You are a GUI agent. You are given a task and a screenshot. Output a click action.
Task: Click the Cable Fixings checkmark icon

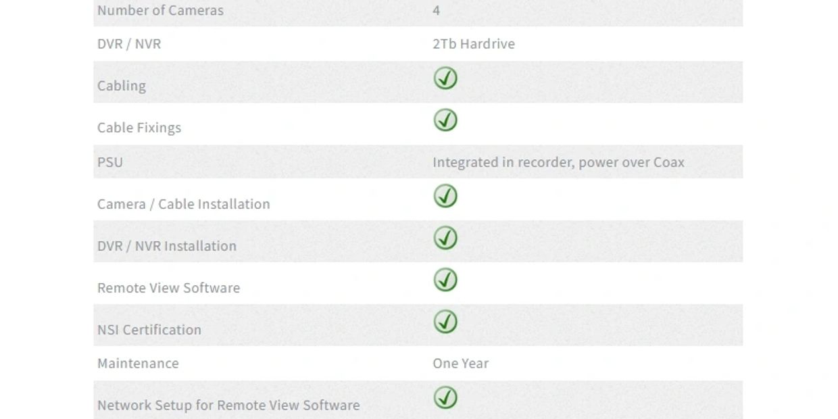click(445, 120)
